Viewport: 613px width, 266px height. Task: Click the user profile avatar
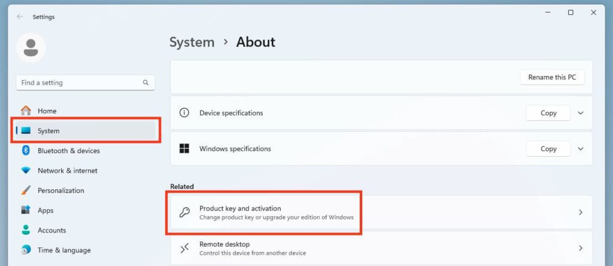coord(31,47)
